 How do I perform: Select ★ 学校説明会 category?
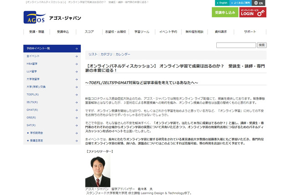click(52, 133)
